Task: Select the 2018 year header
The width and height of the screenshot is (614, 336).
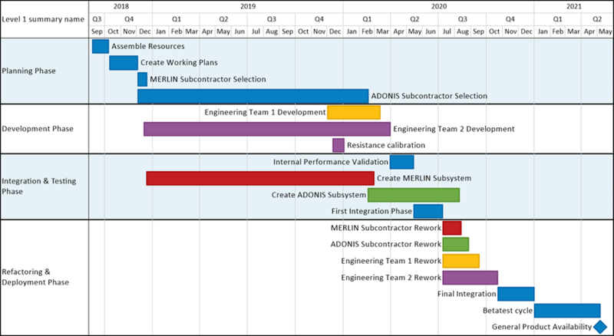Action: tap(121, 6)
